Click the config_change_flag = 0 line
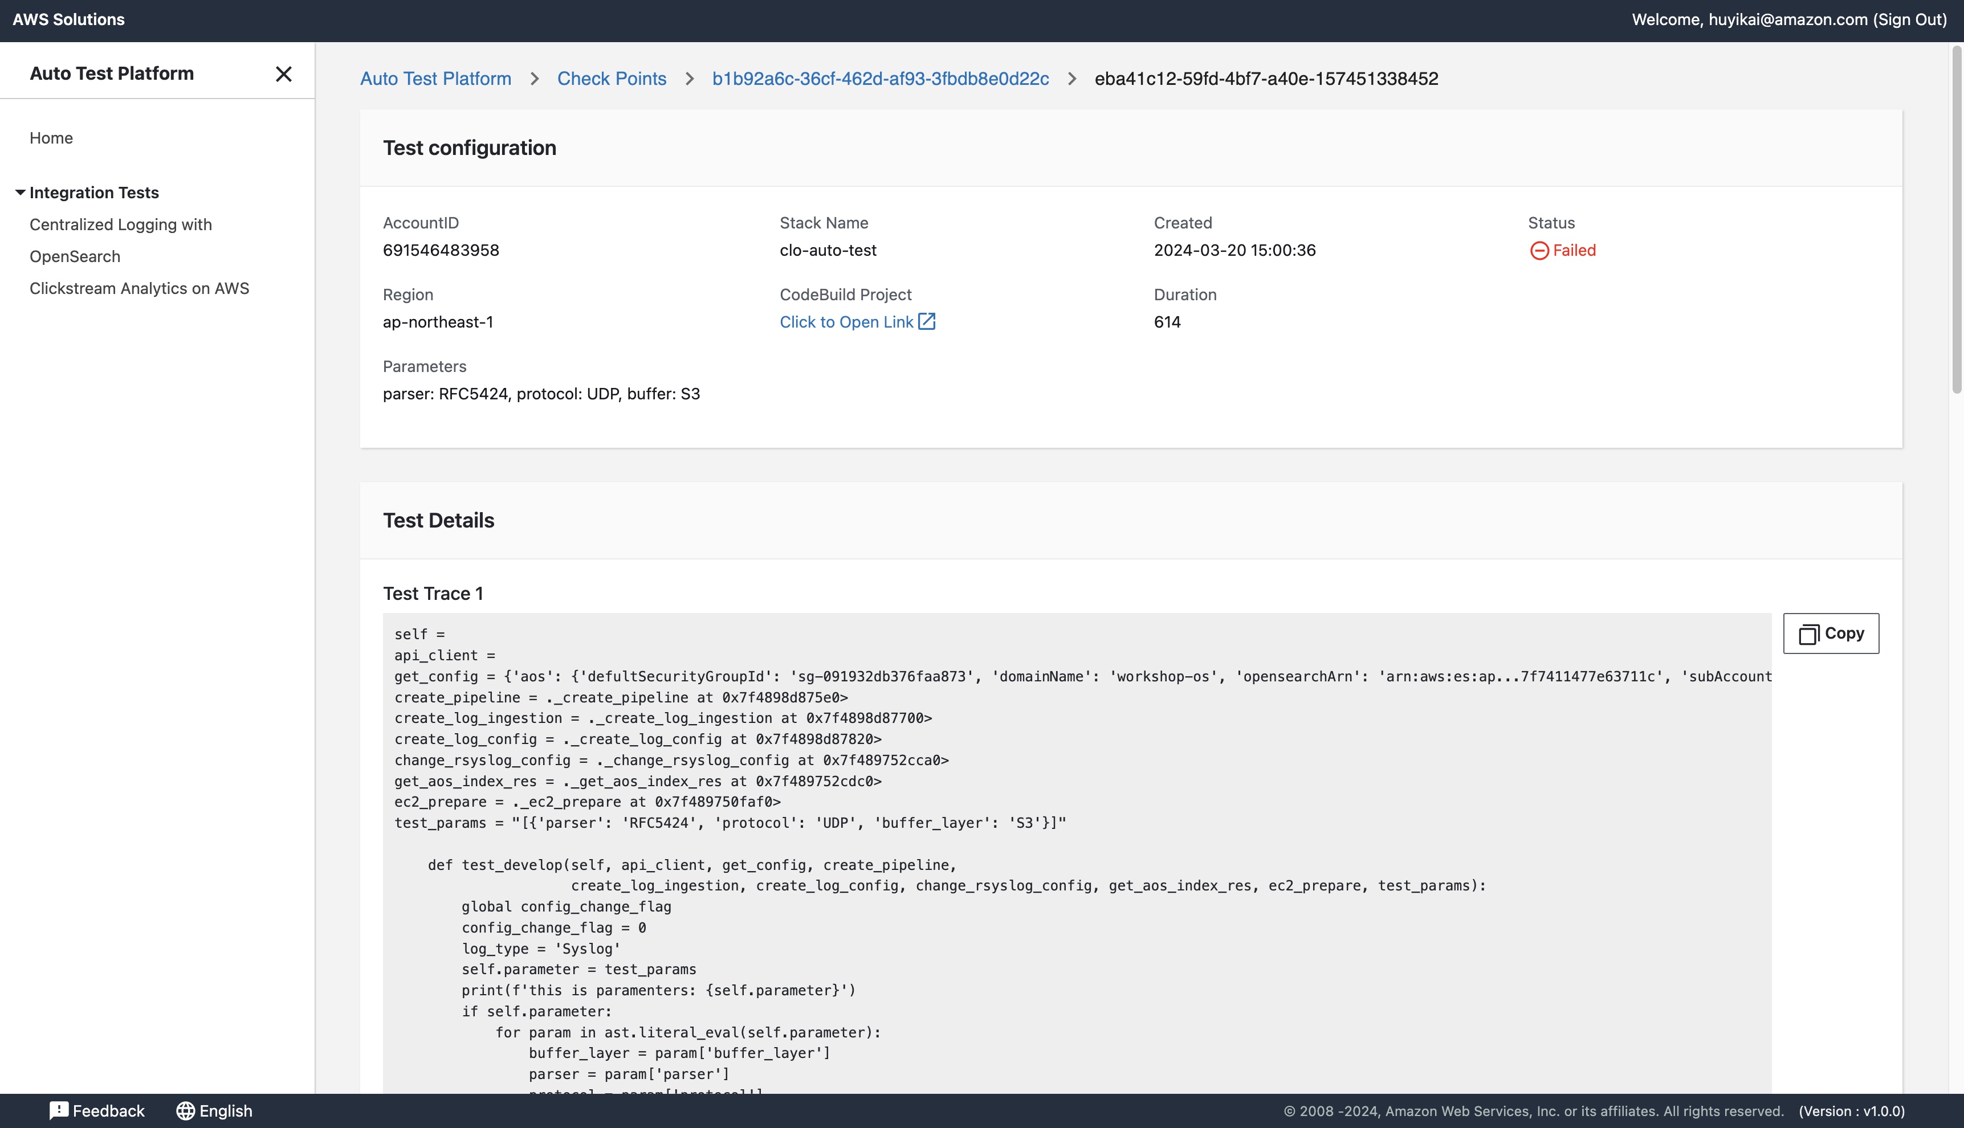The image size is (1964, 1128). (553, 927)
